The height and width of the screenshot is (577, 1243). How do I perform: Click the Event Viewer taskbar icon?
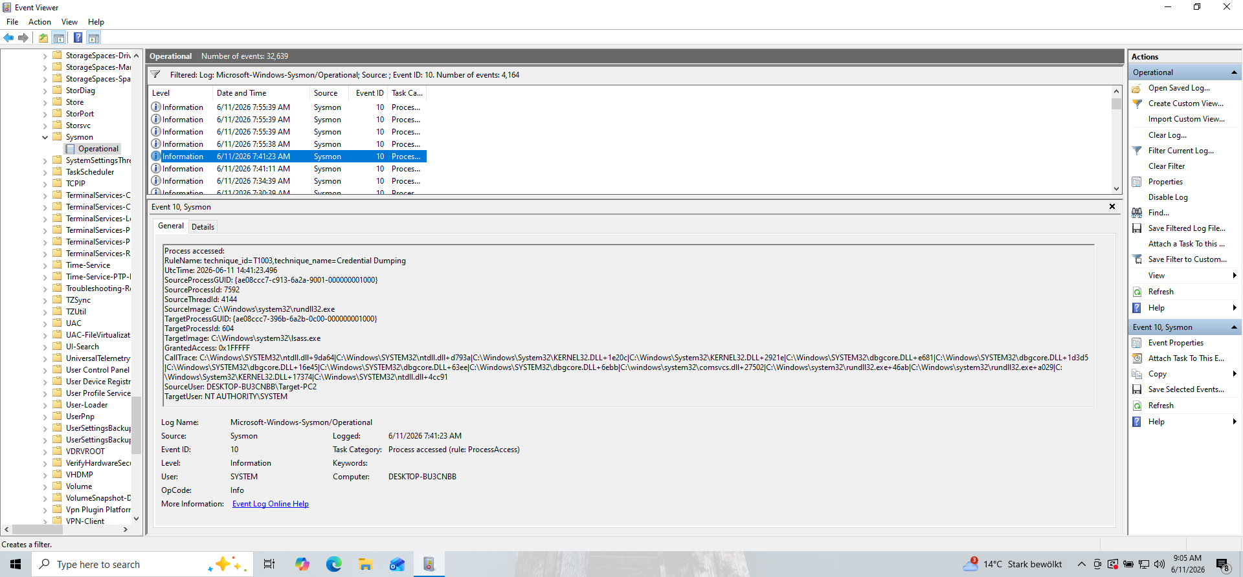click(x=429, y=564)
